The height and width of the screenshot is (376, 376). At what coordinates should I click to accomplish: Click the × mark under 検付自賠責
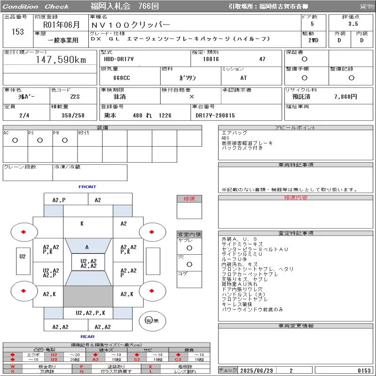coord(191,97)
